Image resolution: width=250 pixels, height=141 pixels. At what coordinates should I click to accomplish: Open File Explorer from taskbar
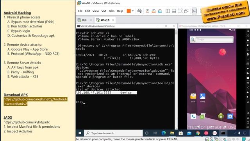(x=172, y=133)
